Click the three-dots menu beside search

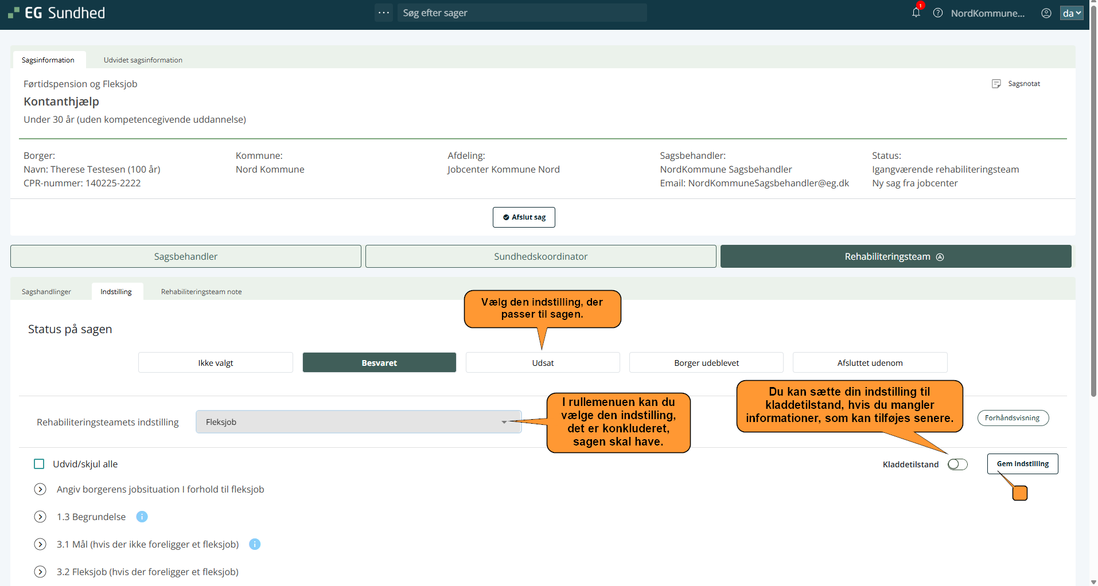click(384, 13)
